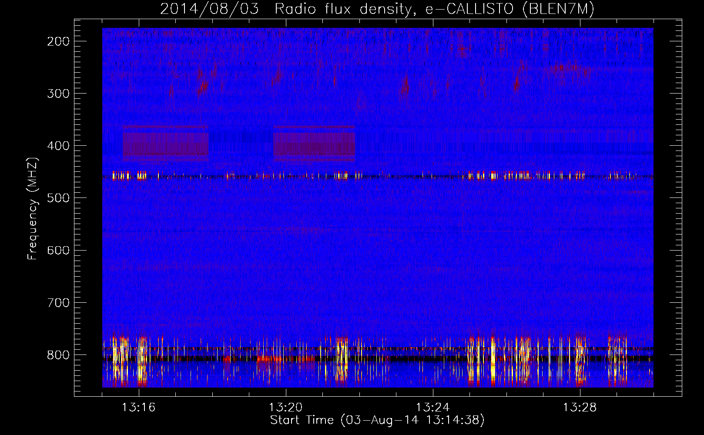Click the 13:24 time tick label
The image size is (704, 435).
[433, 408]
